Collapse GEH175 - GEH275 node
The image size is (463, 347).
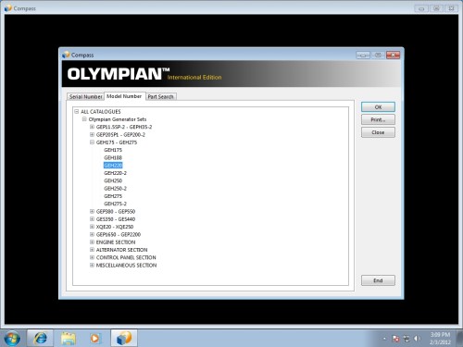coord(92,143)
